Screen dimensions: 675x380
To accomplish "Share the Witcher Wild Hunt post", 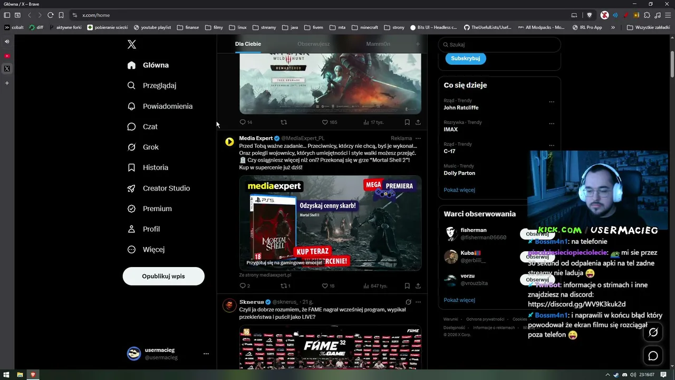I will [418, 122].
